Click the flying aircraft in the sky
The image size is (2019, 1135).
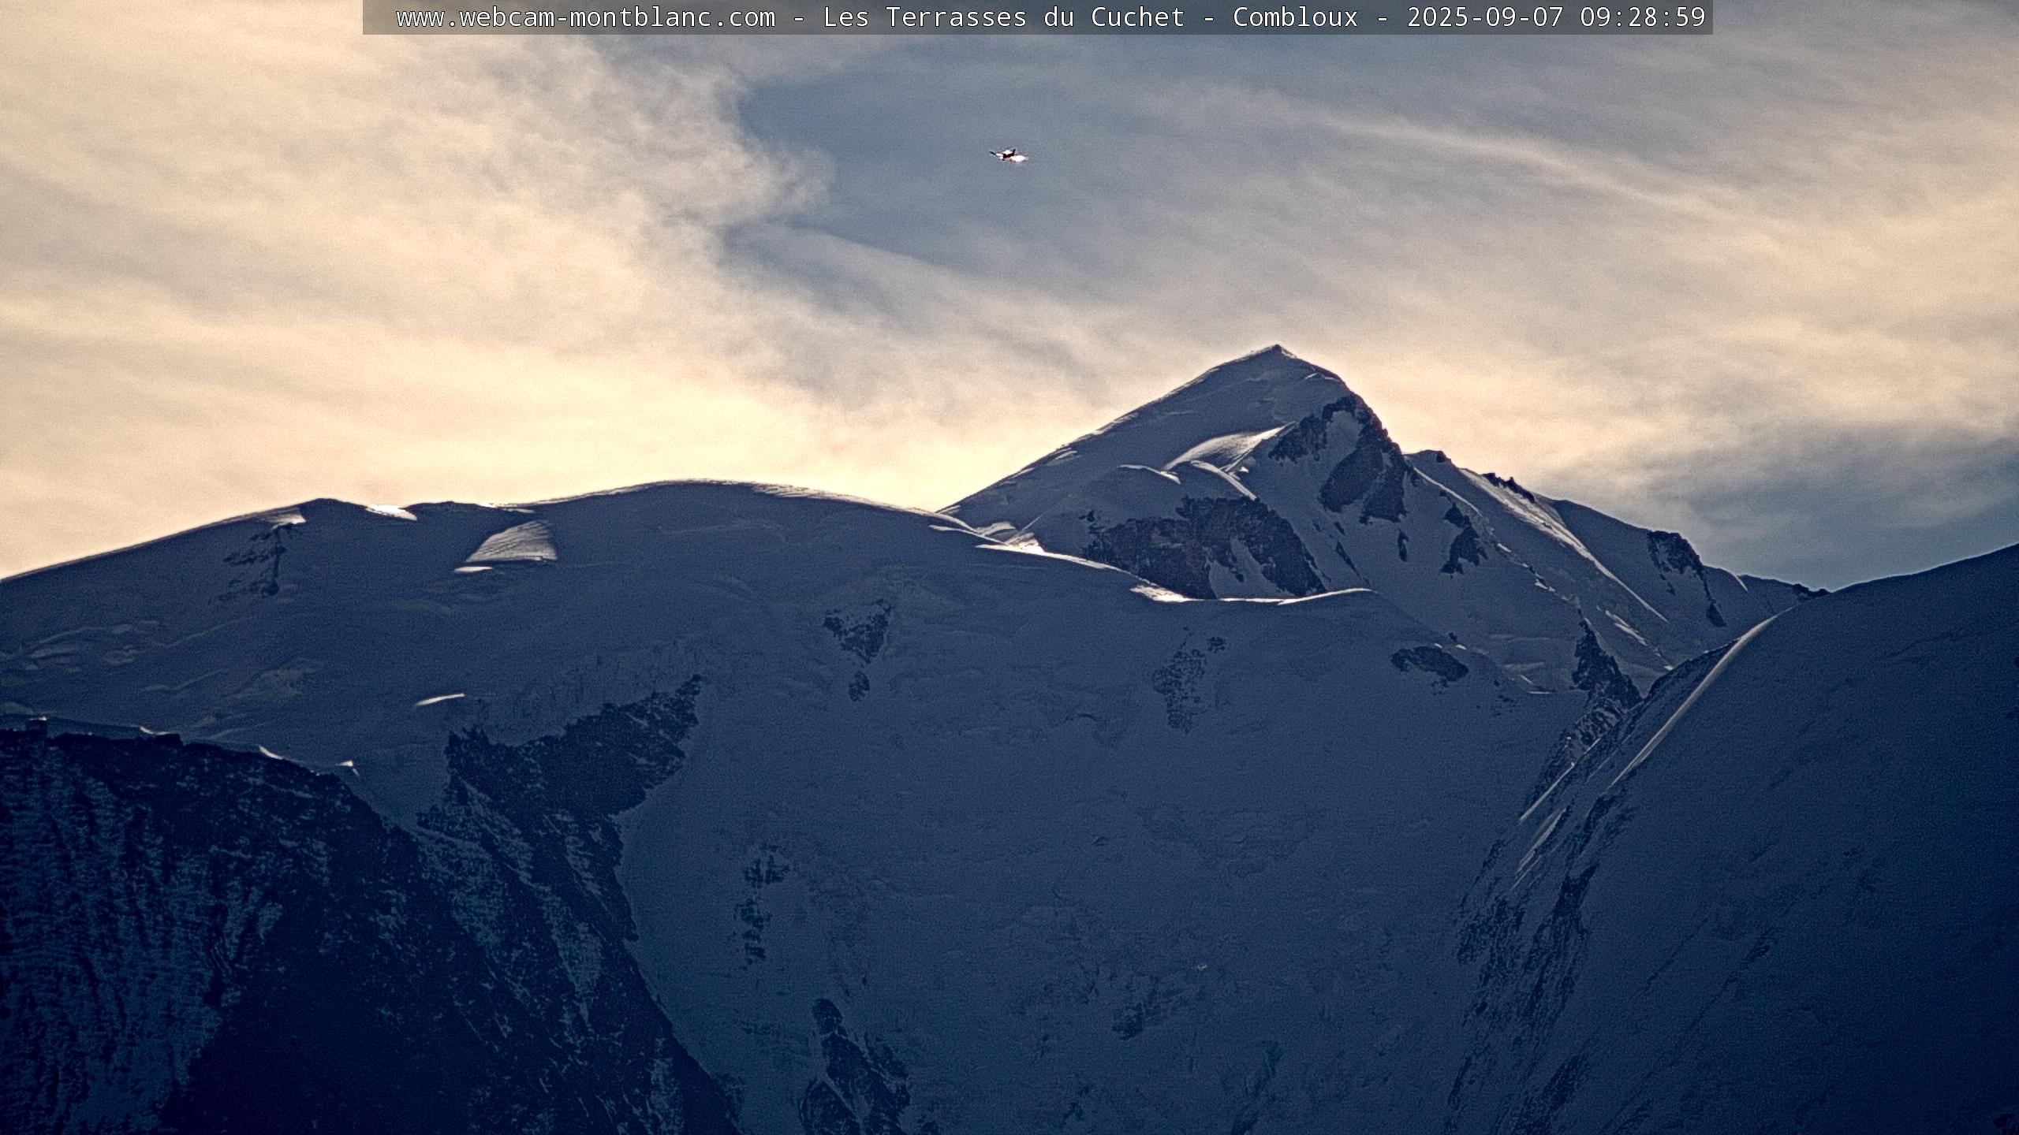[x=1009, y=155]
